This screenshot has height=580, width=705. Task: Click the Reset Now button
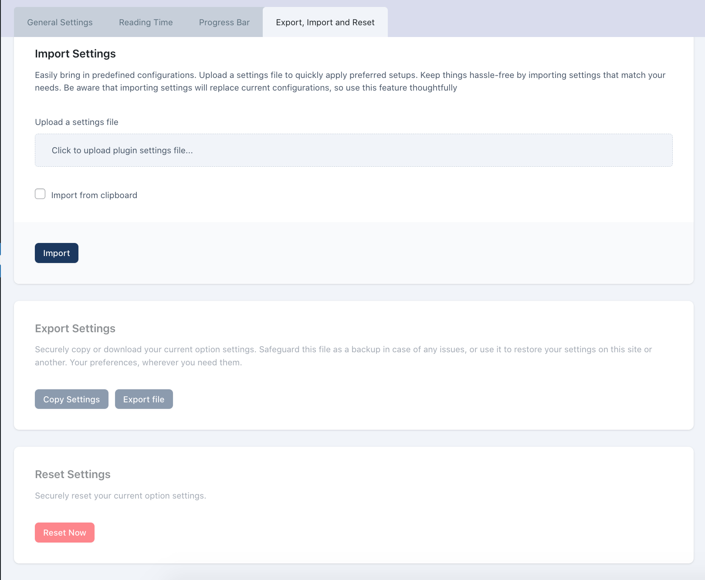pyautogui.click(x=64, y=533)
